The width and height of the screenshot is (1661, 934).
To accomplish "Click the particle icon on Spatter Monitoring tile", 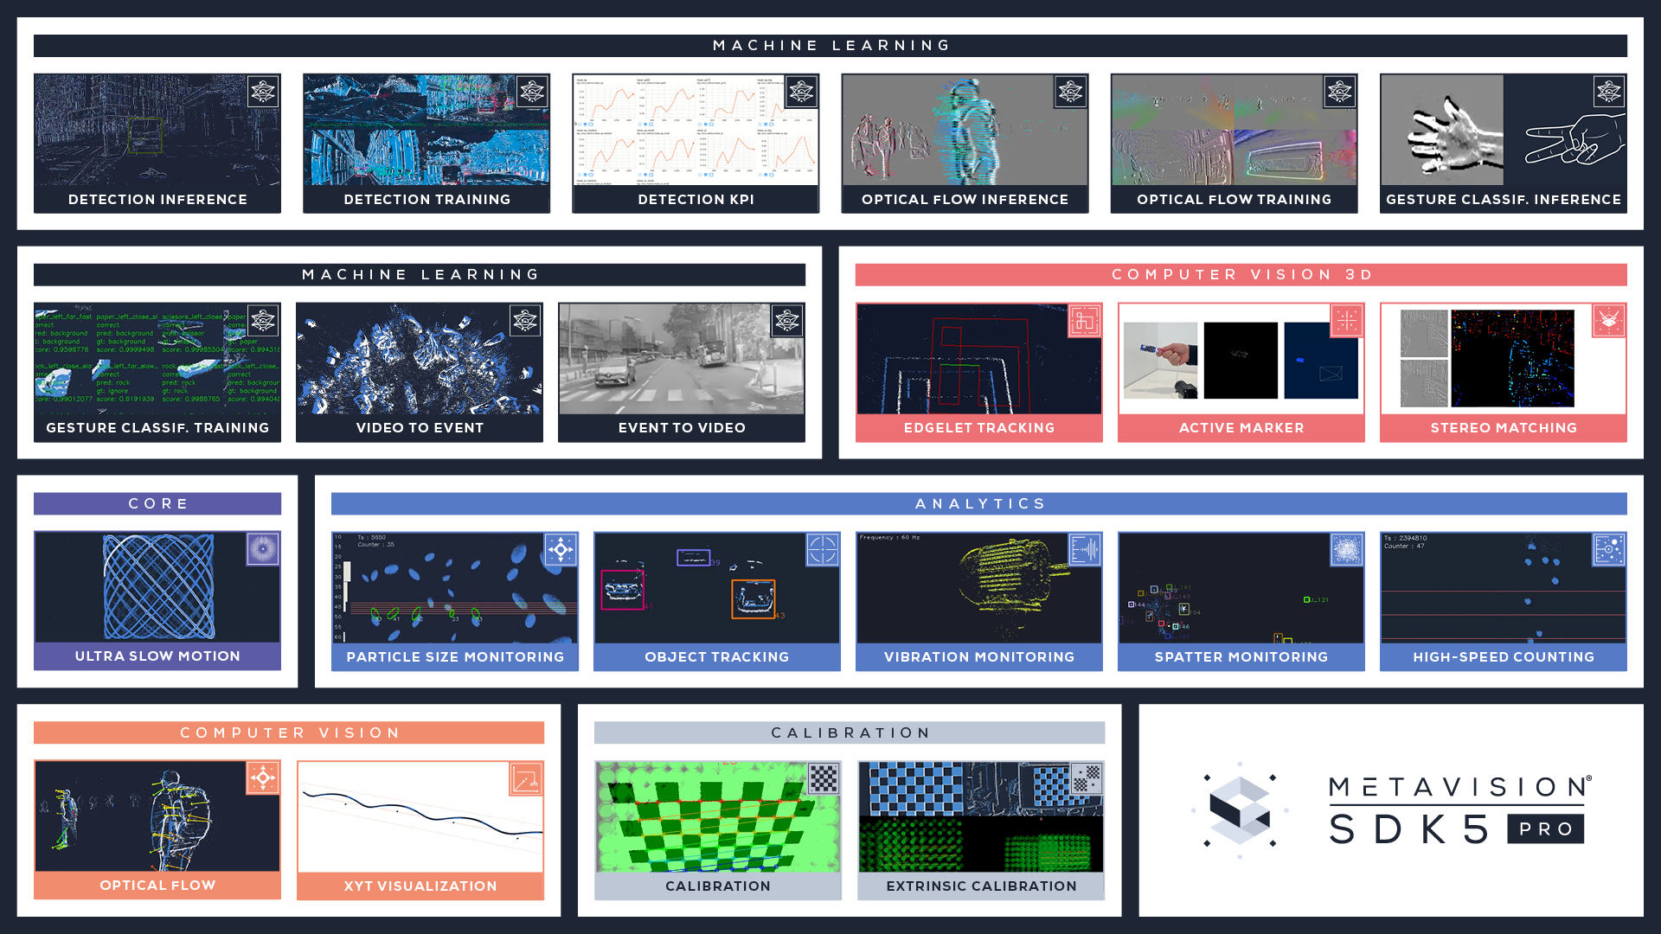I will 1347,549.
